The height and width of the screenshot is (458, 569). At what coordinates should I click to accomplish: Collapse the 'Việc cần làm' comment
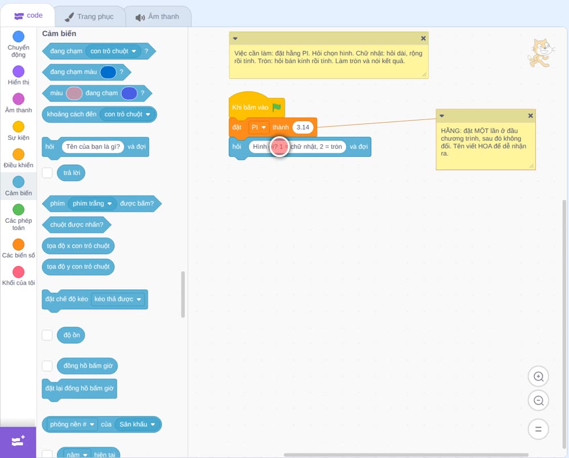235,39
